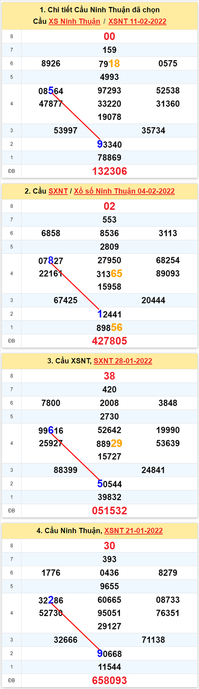
Task: Select seventh prize number 420
Action: (109, 389)
